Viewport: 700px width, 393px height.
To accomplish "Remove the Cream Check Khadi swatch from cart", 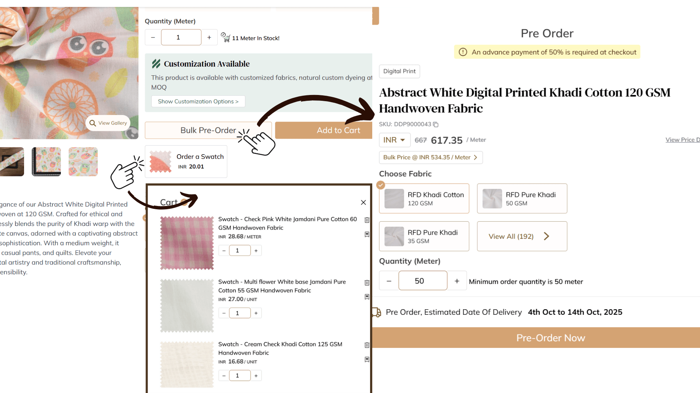I will (367, 345).
